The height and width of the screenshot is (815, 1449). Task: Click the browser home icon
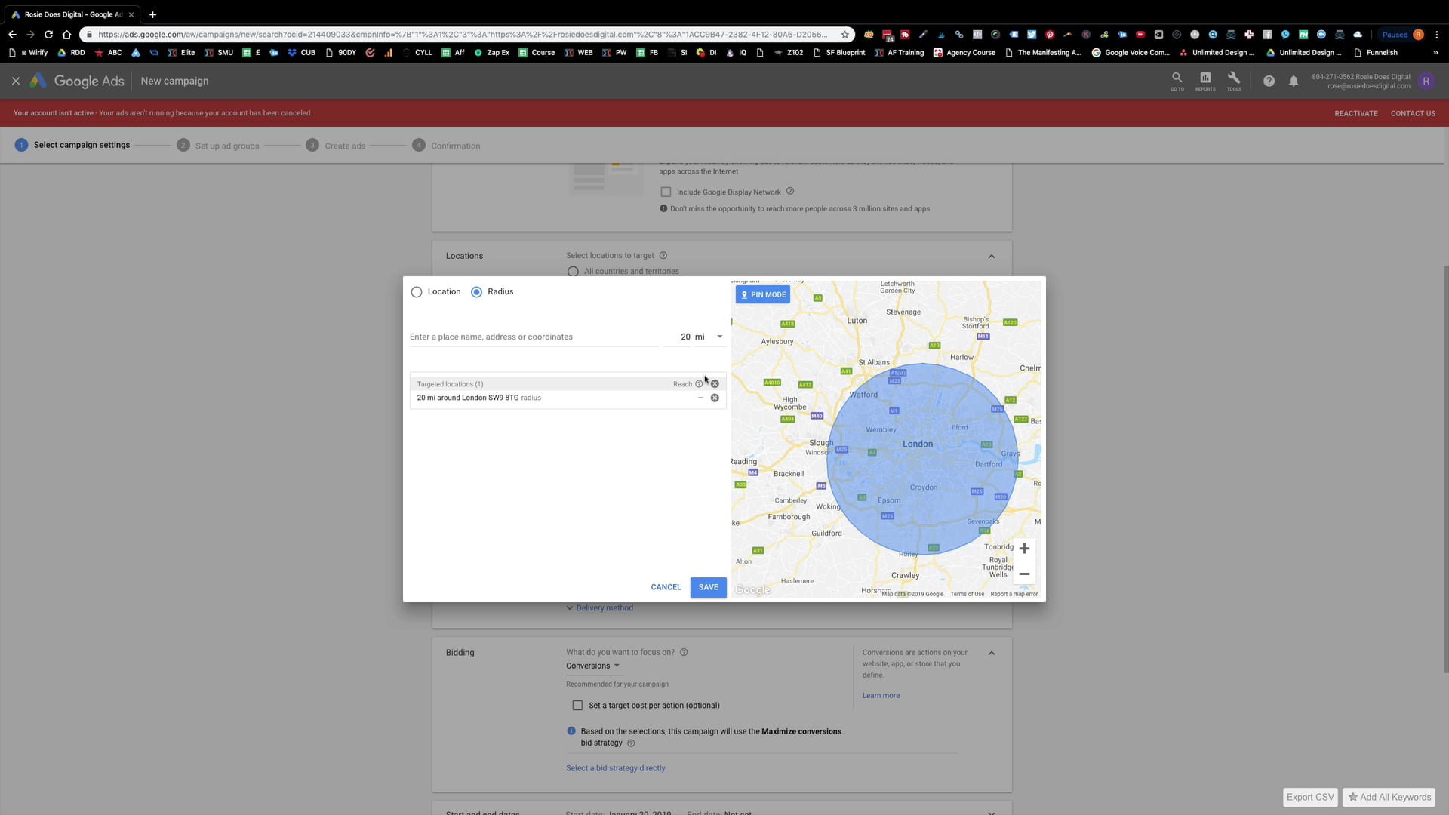pyautogui.click(x=66, y=35)
